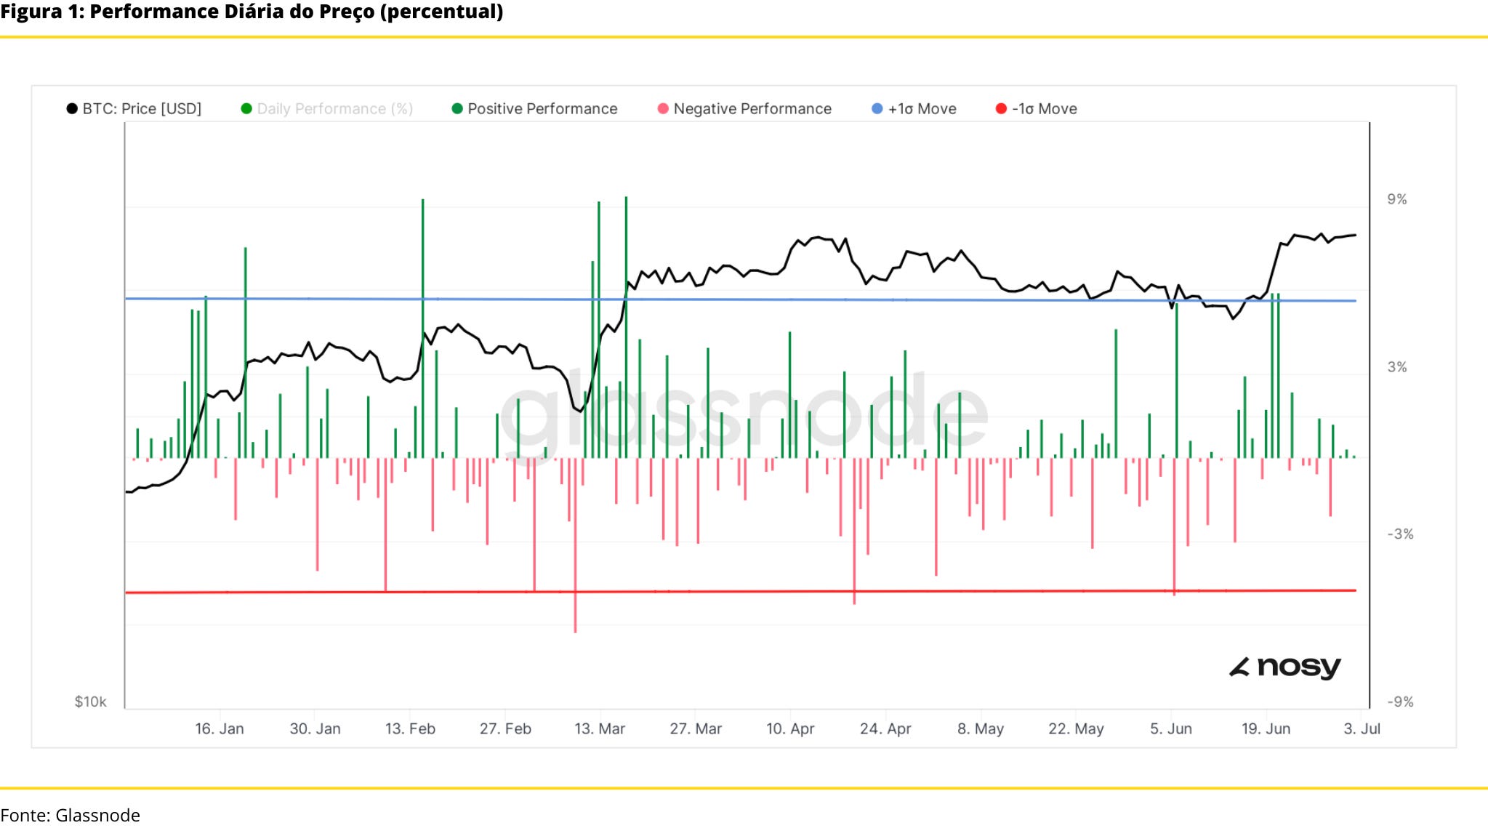The height and width of the screenshot is (828, 1488).
Task: Click the $10k left axis label
Action: (x=90, y=702)
